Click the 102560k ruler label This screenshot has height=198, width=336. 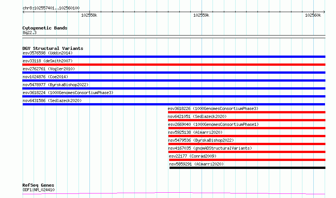pos(313,15)
